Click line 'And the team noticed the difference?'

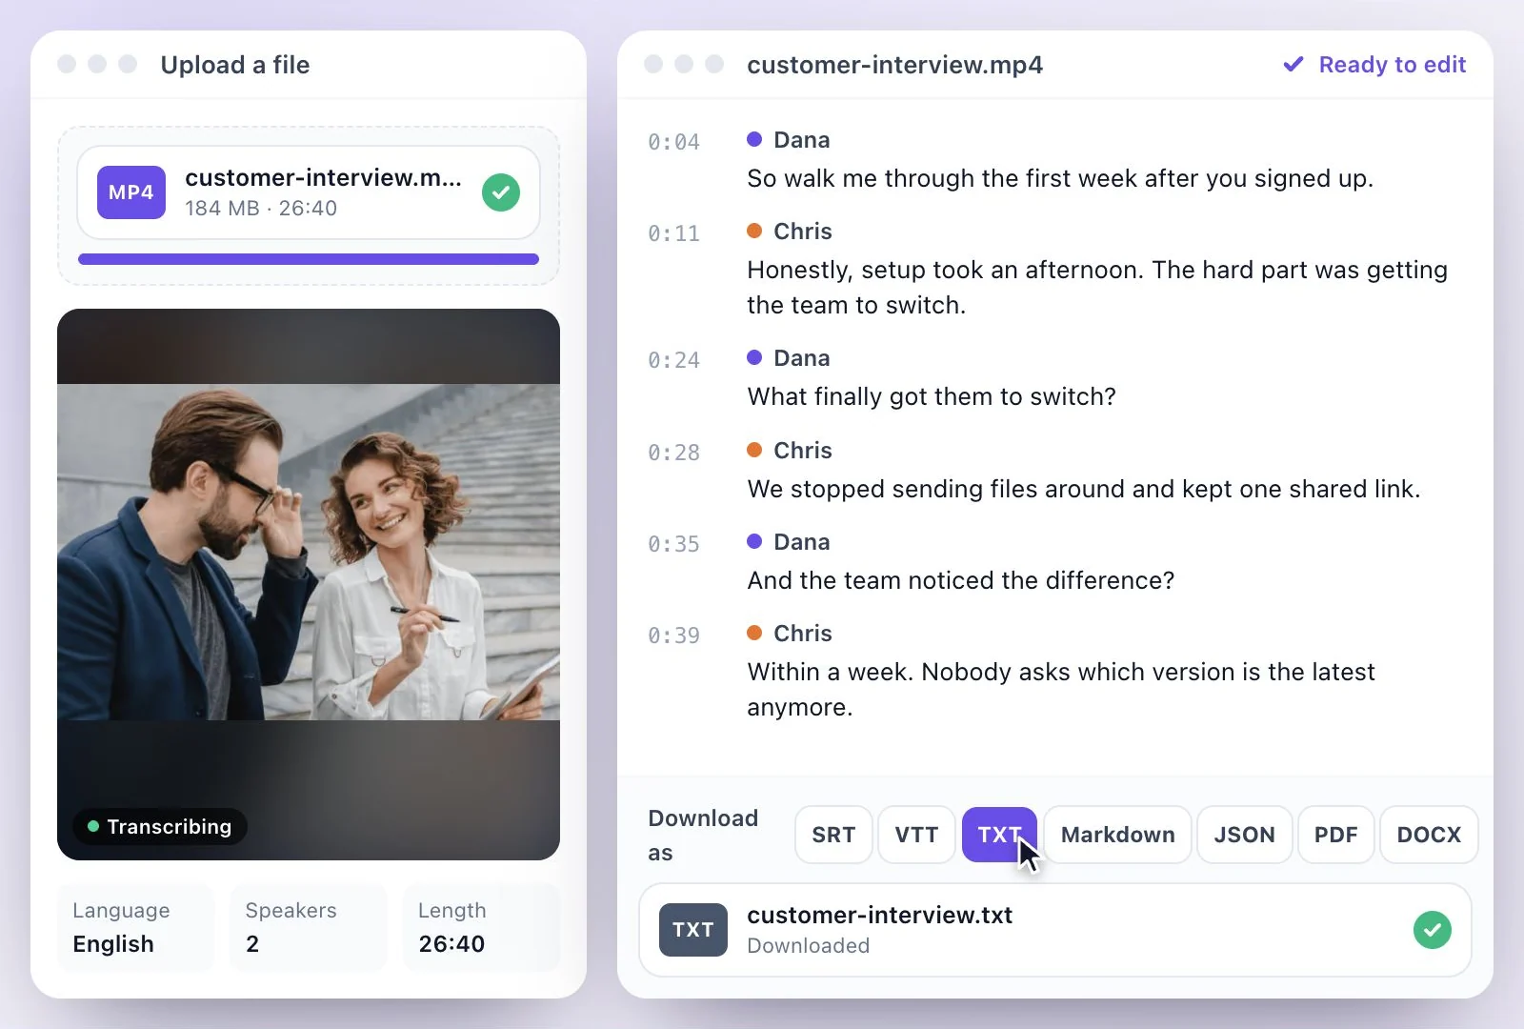(x=961, y=580)
